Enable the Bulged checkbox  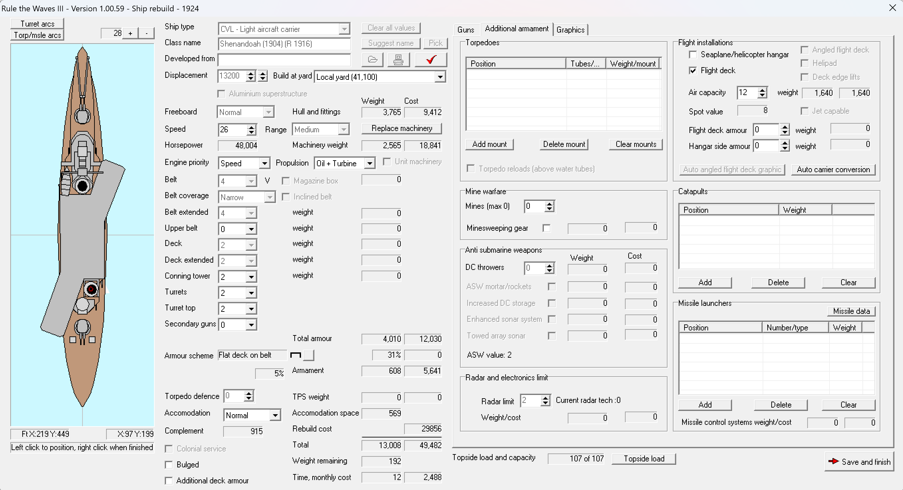[x=169, y=465]
